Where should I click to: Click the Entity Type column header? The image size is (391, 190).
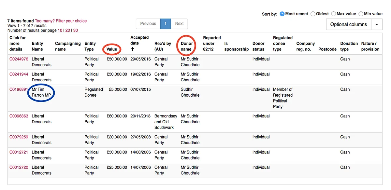click(90, 46)
